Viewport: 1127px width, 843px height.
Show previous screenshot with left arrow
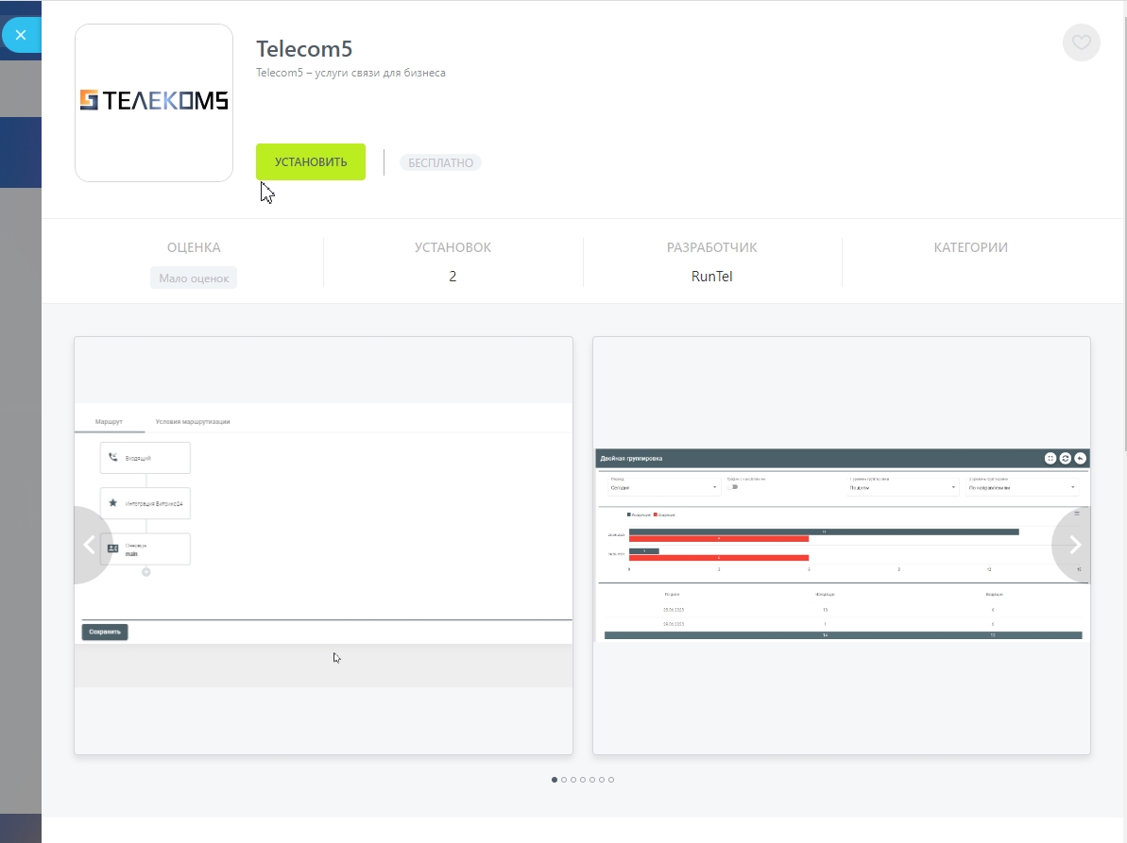pyautogui.click(x=91, y=545)
